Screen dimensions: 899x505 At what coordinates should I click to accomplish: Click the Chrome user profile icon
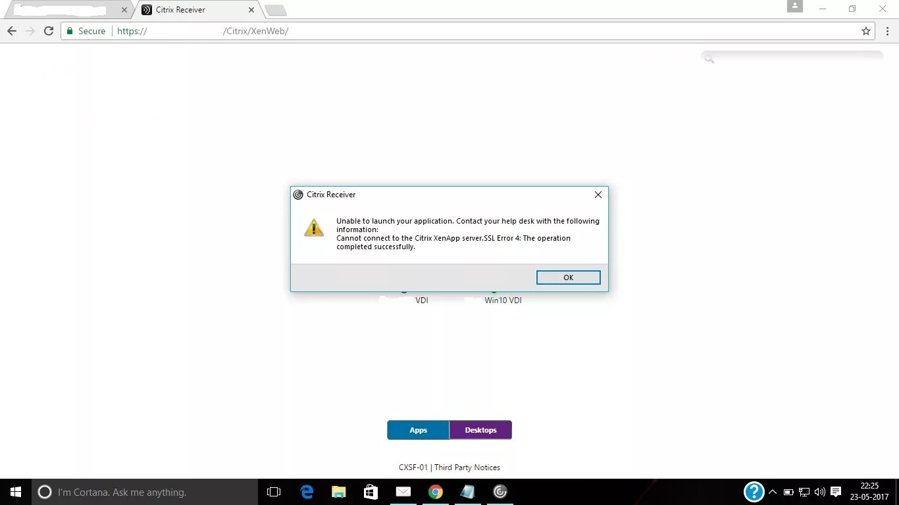click(795, 6)
